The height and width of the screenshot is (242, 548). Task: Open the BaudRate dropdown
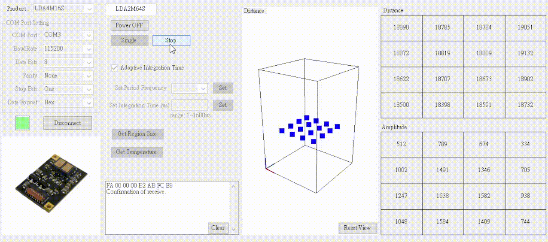[68, 48]
